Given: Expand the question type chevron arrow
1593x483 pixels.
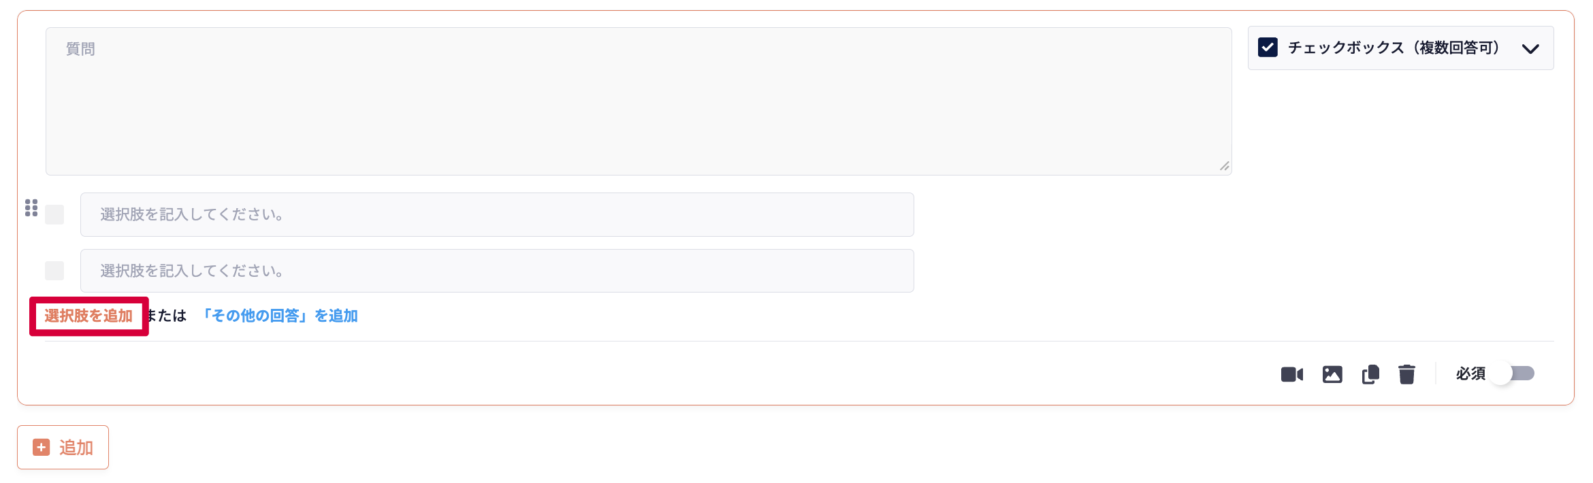Looking at the screenshot, I should [x=1530, y=48].
